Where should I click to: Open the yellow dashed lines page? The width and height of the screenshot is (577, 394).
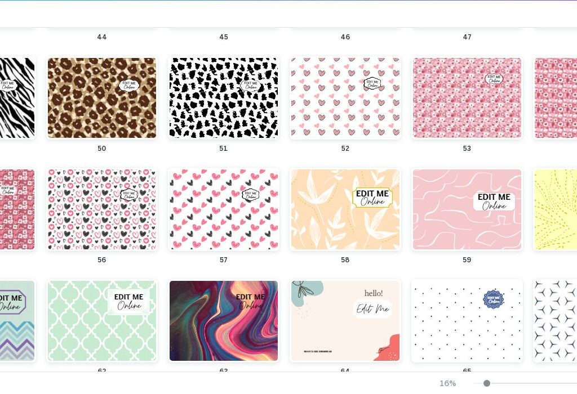(x=556, y=209)
